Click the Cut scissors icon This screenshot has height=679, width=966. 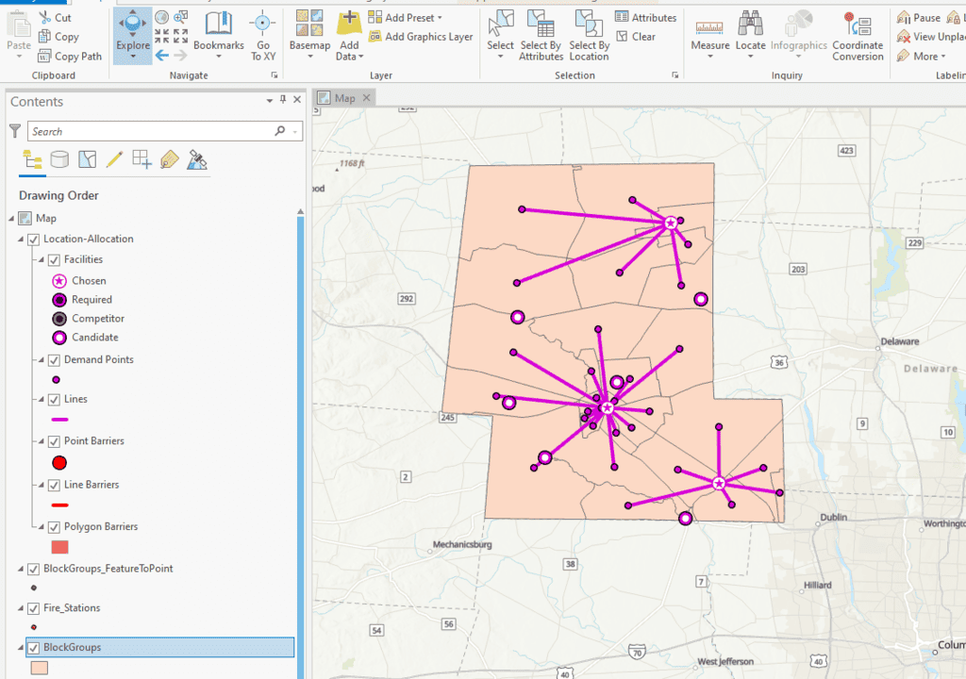45,17
